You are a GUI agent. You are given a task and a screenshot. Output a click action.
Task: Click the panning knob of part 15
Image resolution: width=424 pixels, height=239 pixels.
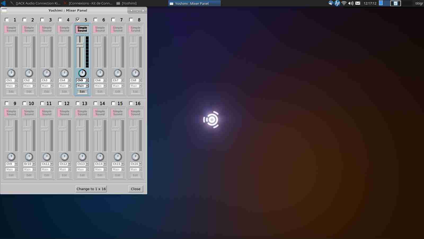118,157
